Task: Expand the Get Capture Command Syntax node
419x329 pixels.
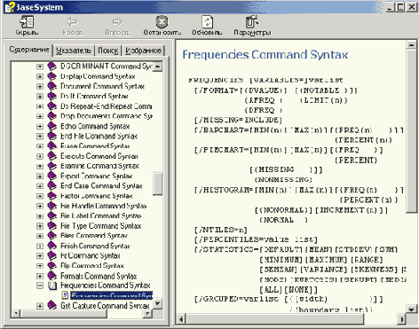Action: click(40, 306)
